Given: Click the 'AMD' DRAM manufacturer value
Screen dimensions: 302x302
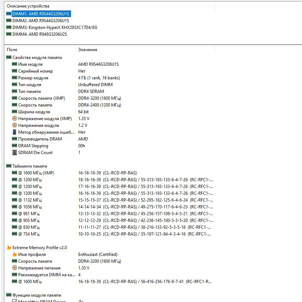Looking at the screenshot, I should pyautogui.click(x=83, y=139).
